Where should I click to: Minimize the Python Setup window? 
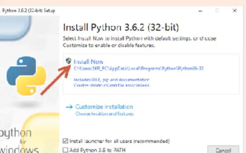point(200,11)
